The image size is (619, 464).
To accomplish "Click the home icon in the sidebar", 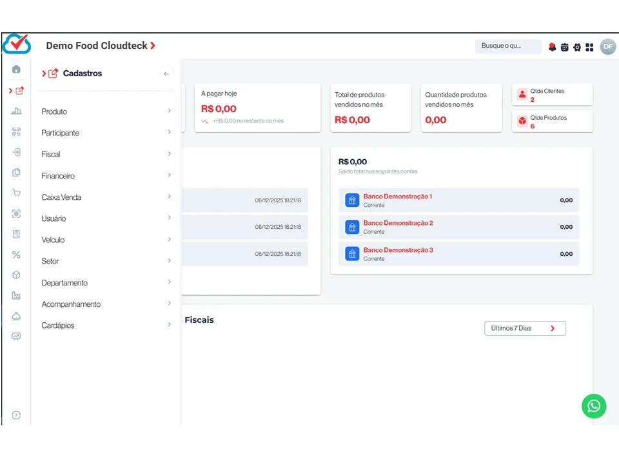I will [x=16, y=70].
